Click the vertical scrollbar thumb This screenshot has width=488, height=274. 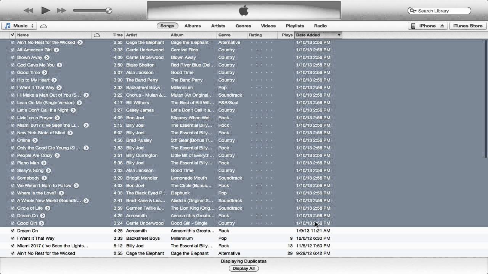point(485,99)
